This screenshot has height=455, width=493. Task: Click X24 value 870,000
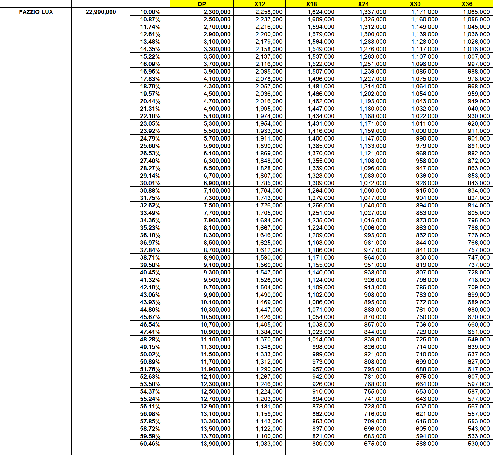click(363, 317)
